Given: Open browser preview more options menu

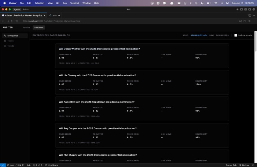Looking at the screenshot, I should pyautogui.click(x=253, y=21).
